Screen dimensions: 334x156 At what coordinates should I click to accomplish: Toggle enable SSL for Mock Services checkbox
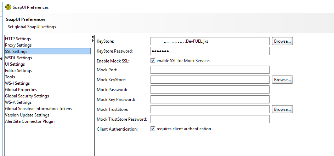(153, 60)
